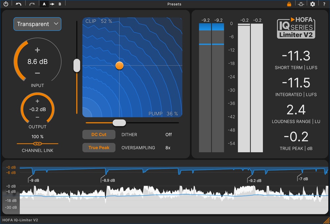Switch to preset slot B
The height and width of the screenshot is (224, 330).
pyautogui.click(x=60, y=4)
